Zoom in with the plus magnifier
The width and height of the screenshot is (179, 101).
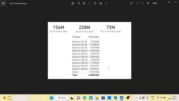148,3
